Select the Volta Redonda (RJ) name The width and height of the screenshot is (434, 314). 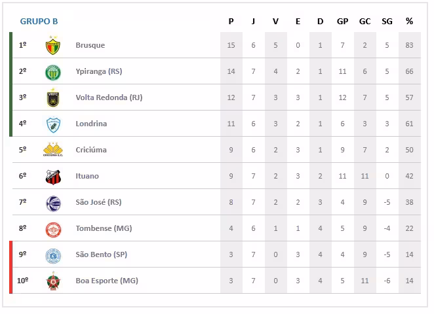point(109,97)
